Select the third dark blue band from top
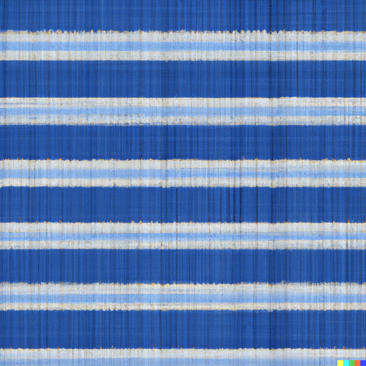 coord(183,142)
